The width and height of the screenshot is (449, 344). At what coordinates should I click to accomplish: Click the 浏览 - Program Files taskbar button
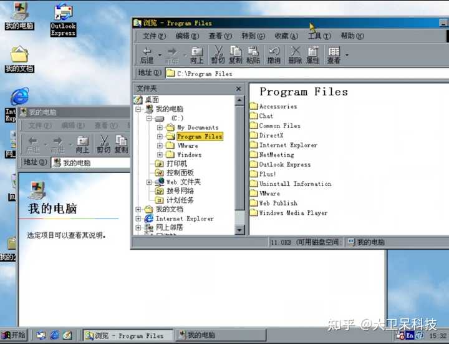[128, 335]
